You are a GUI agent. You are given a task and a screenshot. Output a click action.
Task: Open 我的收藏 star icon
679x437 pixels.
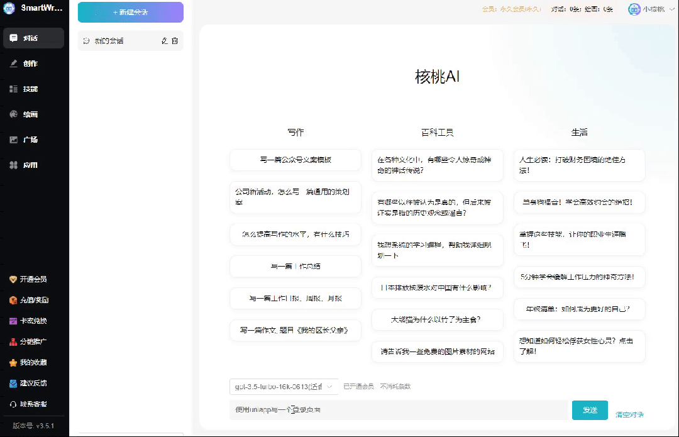[13, 363]
